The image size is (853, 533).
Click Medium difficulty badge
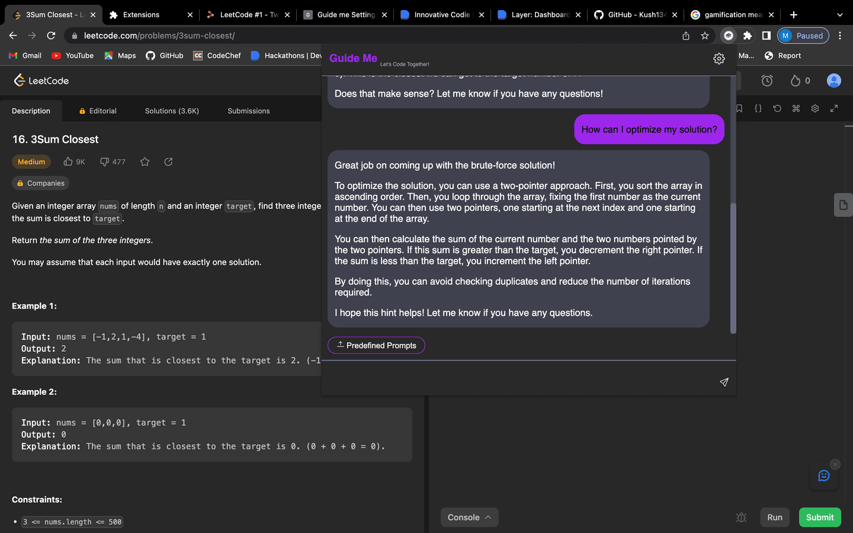pyautogui.click(x=31, y=162)
